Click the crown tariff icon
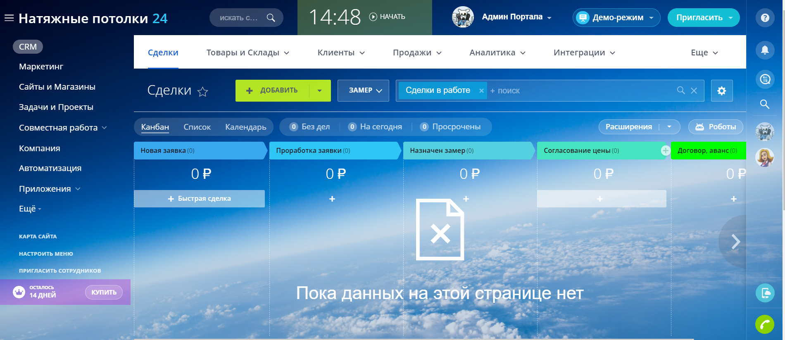Image resolution: width=785 pixels, height=340 pixels. [x=19, y=292]
